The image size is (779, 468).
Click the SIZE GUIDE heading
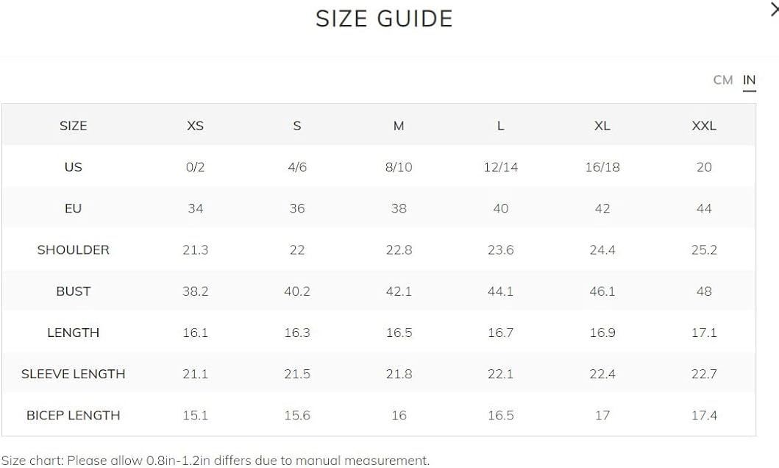coord(384,19)
